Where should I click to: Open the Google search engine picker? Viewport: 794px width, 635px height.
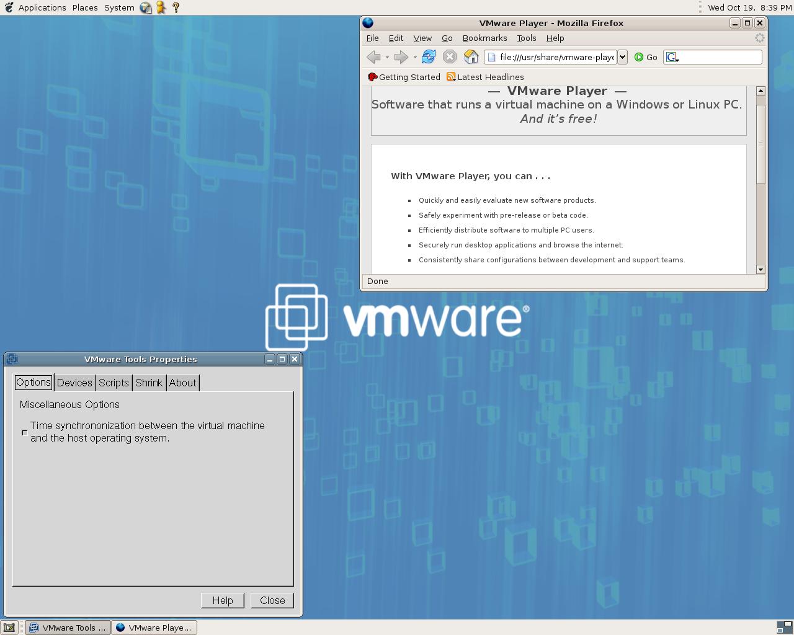[x=672, y=57]
